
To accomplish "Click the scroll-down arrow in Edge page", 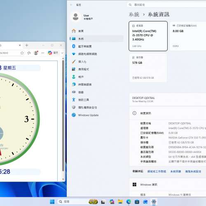I will point(63,179).
